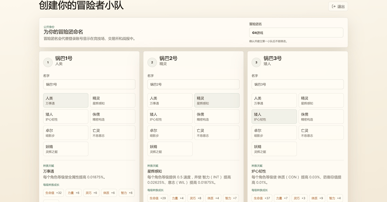Click the 万事通 talent heading under 种族天赋
The image size is (387, 202).
(49, 171)
